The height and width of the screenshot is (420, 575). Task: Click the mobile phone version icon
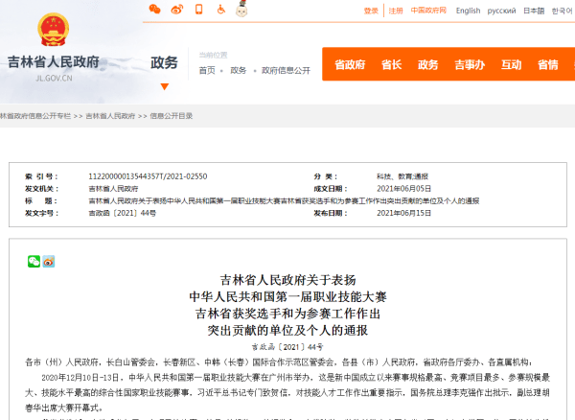coord(198,10)
